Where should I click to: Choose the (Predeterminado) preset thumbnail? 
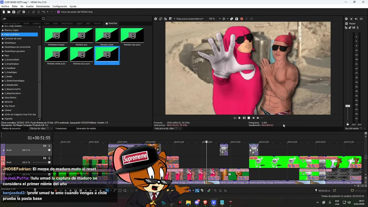(56, 35)
